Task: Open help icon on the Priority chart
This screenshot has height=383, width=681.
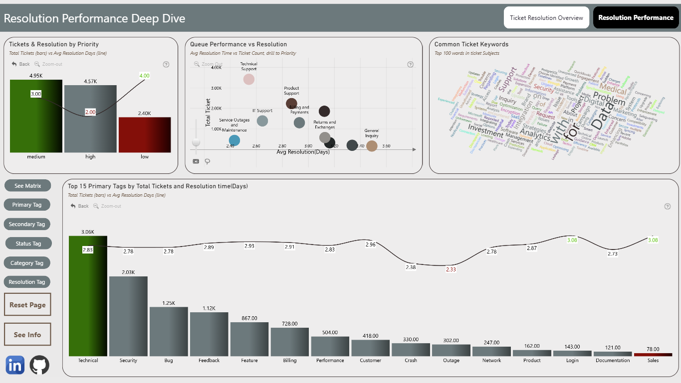Action: (166, 64)
